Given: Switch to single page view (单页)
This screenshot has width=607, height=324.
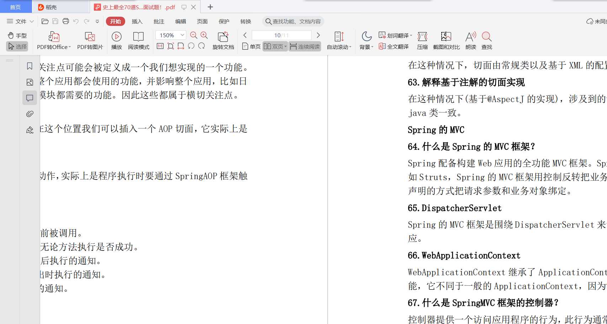Looking at the screenshot, I should [251, 46].
